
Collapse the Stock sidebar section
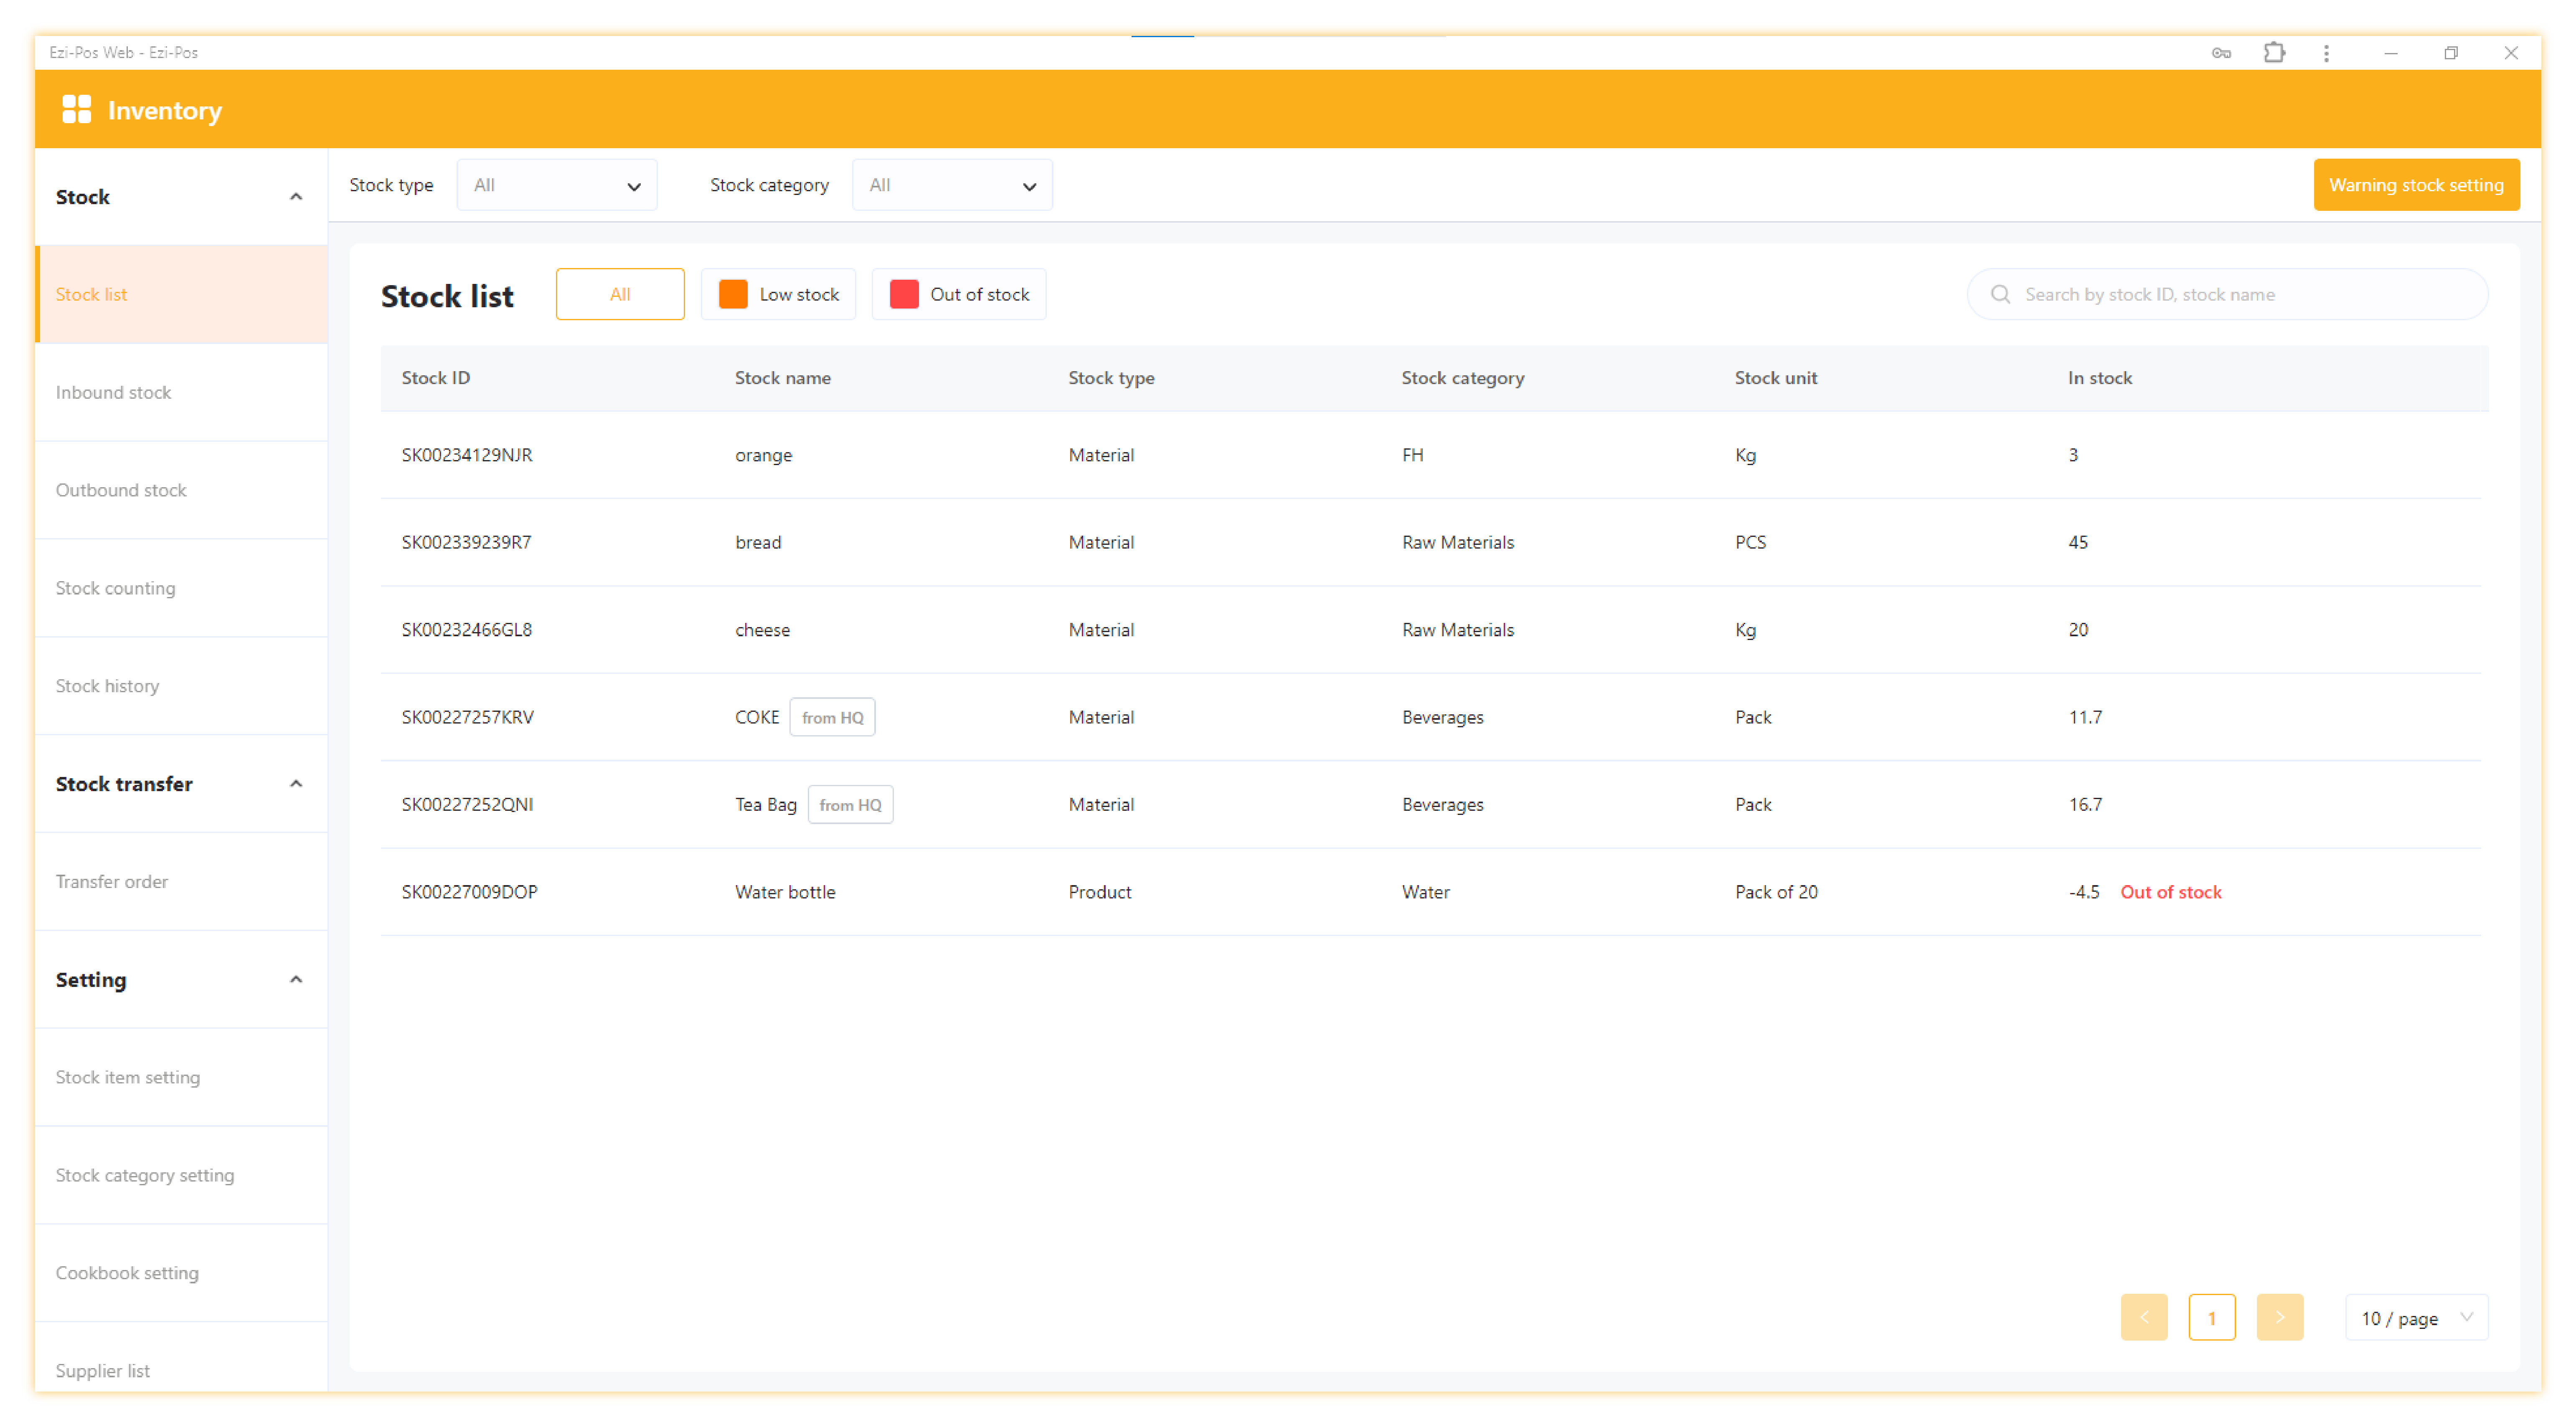click(296, 197)
